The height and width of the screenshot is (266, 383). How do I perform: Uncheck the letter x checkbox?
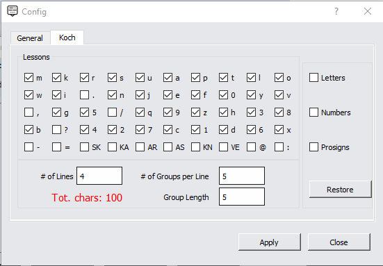[279, 130]
